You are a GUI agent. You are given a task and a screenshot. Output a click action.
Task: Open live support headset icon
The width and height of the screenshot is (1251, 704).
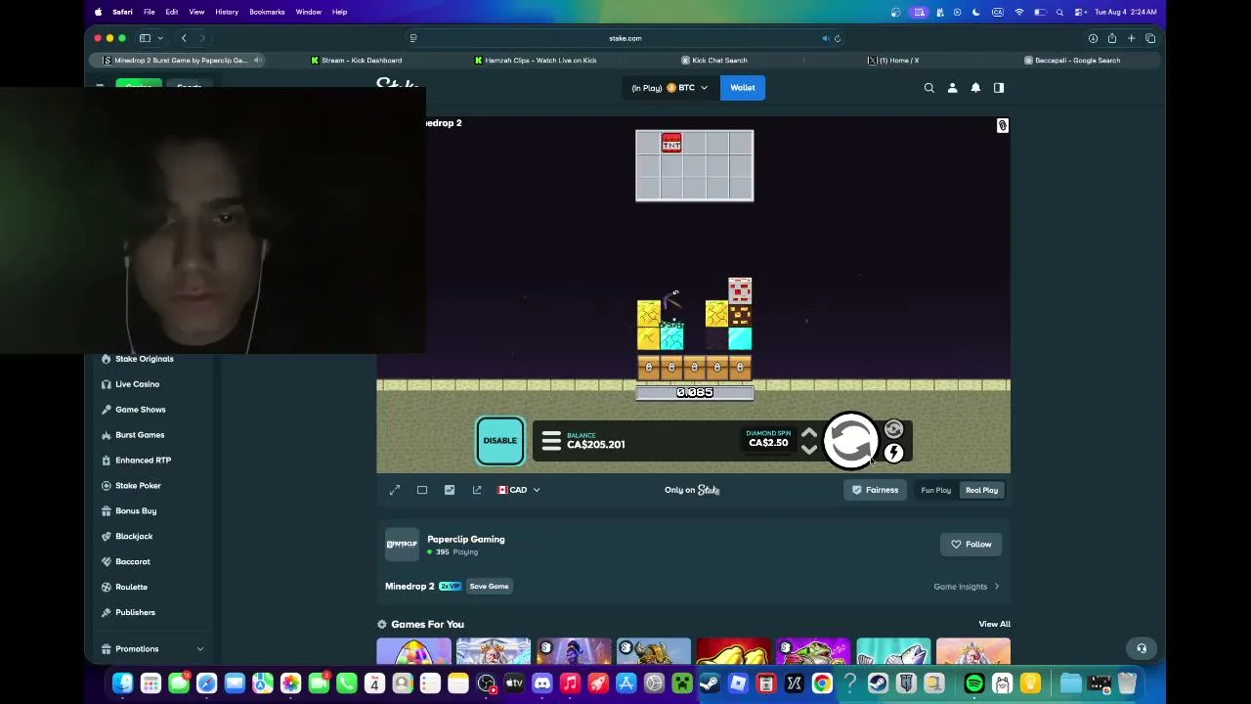point(1142,648)
